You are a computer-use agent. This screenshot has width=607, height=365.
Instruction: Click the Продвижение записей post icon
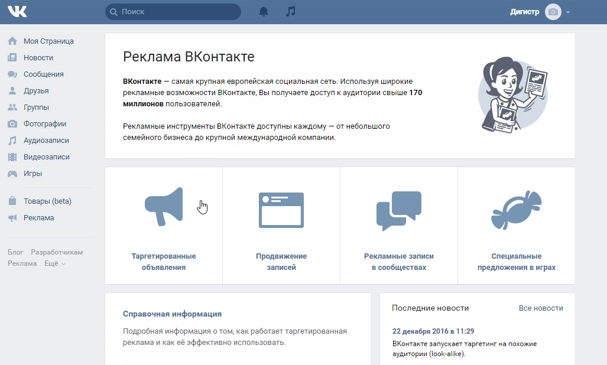click(x=281, y=208)
